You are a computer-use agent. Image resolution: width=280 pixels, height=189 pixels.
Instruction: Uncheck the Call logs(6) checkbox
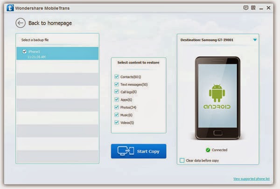click(117, 92)
